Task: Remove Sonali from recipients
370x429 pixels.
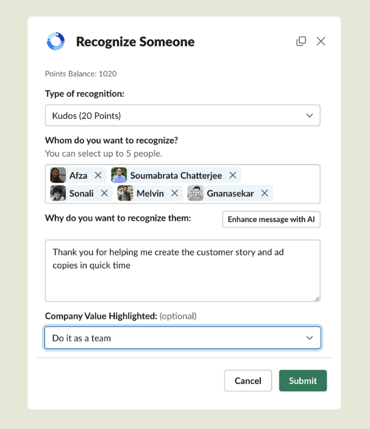Action: coord(104,193)
